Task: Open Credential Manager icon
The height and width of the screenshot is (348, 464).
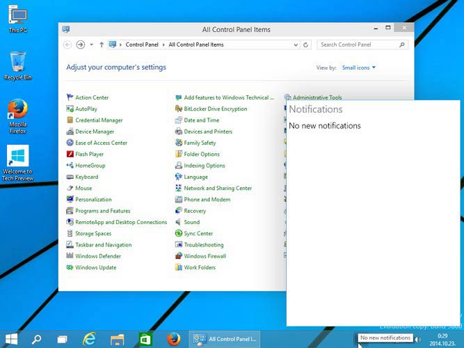Action: [x=70, y=120]
